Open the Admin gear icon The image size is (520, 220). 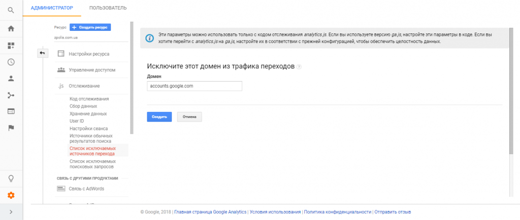pyautogui.click(x=11, y=195)
